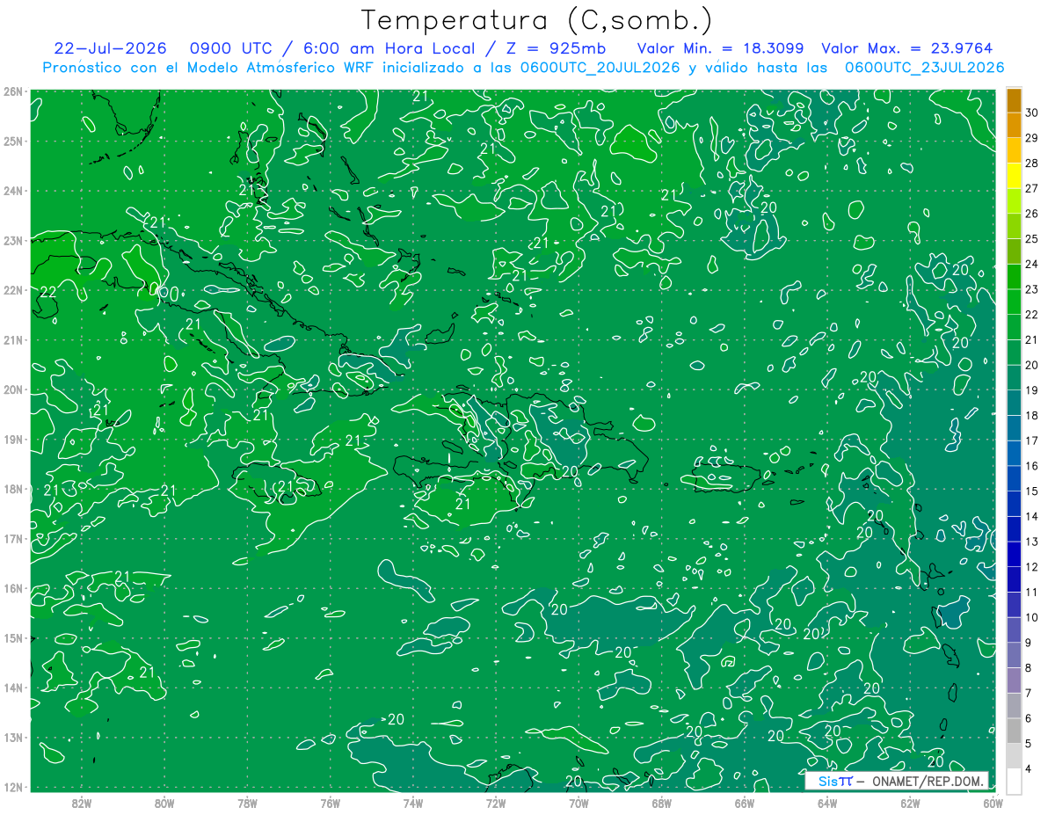Click the 21N latitude axis label

pos(12,339)
